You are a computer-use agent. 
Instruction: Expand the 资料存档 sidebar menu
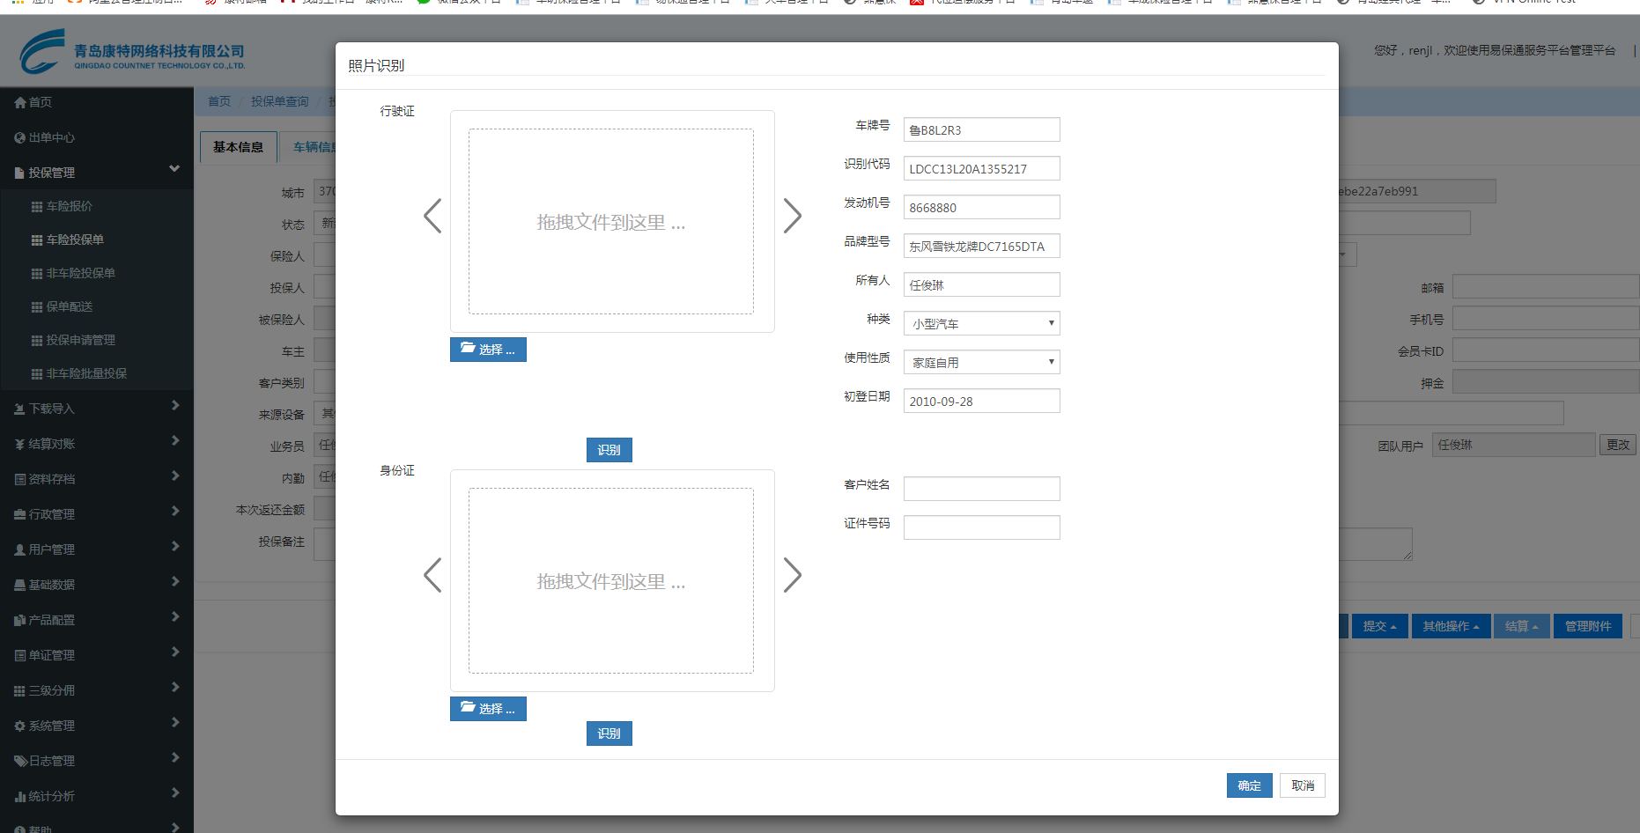coord(175,475)
